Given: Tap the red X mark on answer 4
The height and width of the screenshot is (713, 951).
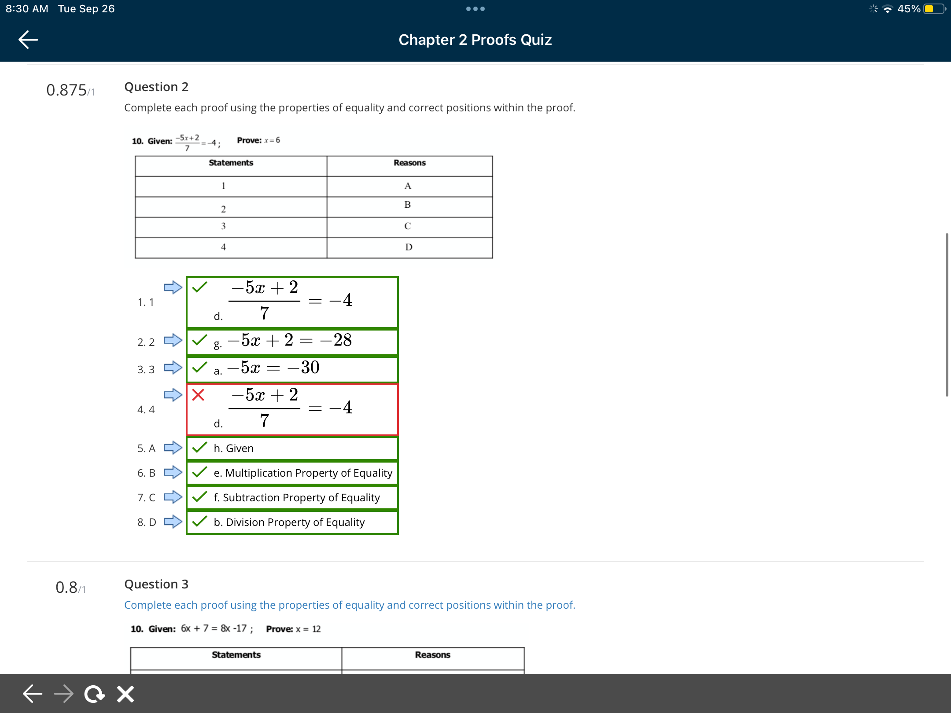Looking at the screenshot, I should coord(199,395).
